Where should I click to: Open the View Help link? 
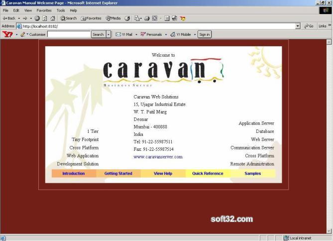click(x=163, y=173)
